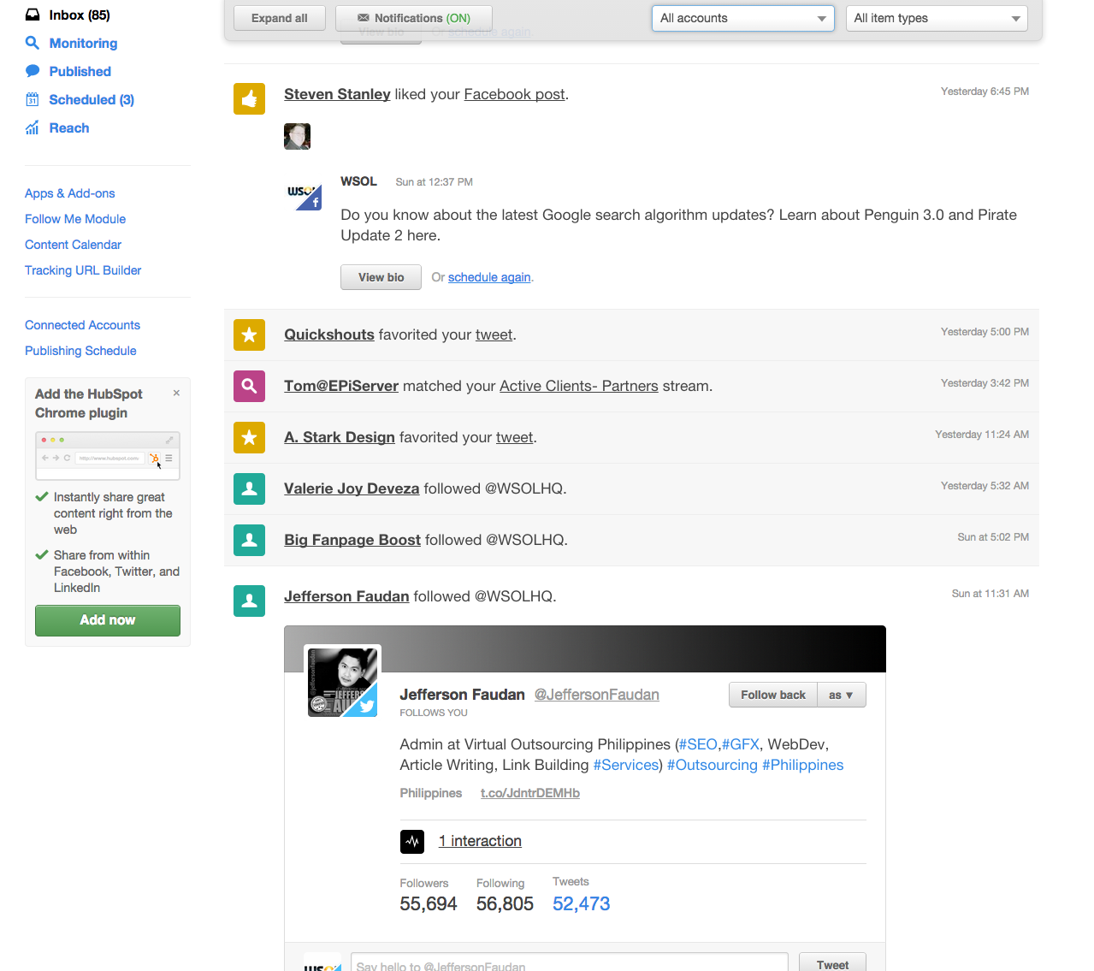Viewport: 1094px width, 971px height.
Task: Click the WSOL Facebook logo avatar
Action: (x=304, y=196)
